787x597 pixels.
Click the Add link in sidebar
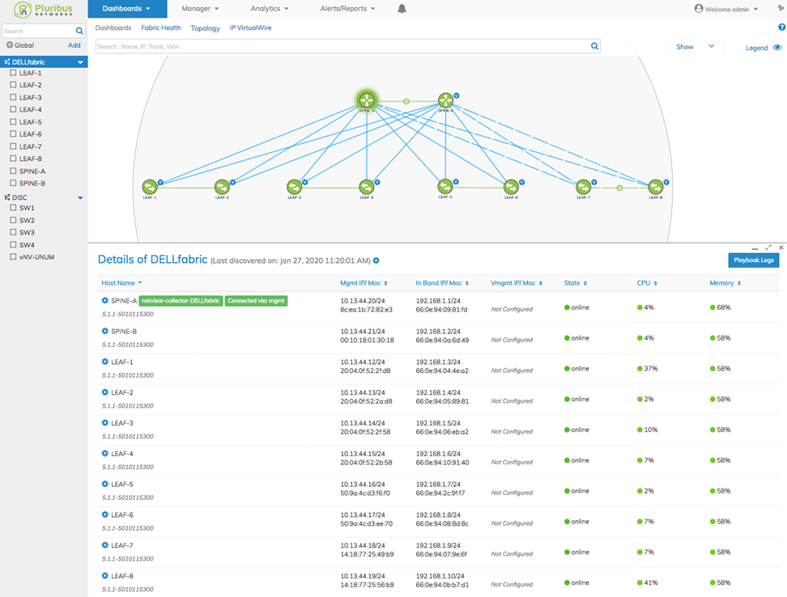(x=74, y=45)
